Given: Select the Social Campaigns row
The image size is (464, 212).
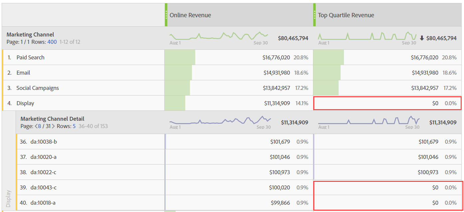Looking at the screenshot, I should tap(38, 88).
